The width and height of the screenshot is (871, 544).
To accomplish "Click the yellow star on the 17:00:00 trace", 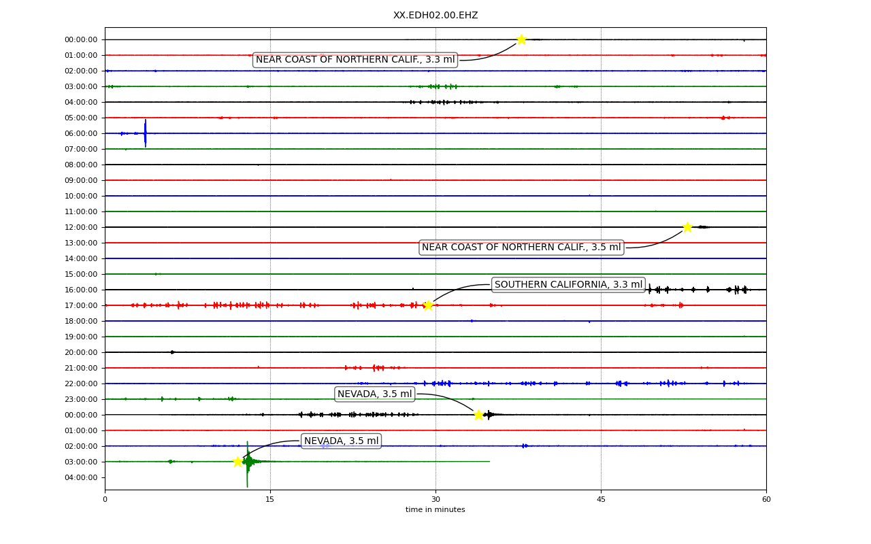I will [x=428, y=305].
